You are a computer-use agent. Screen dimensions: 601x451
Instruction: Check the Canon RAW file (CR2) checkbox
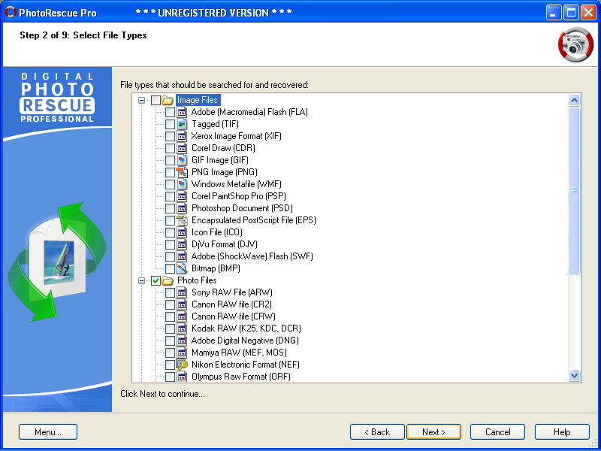171,304
